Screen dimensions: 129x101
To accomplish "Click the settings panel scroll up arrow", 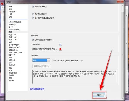I will 122,5.
